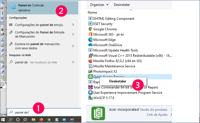
Task: Click the Quick Access Service green icon
Action: click(90, 77)
